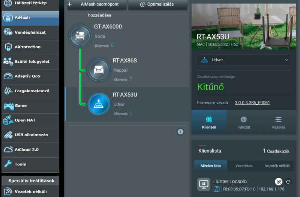Click the Vendéghálózat globe icon
The image size is (300, 197).
pyautogui.click(x=8, y=32)
